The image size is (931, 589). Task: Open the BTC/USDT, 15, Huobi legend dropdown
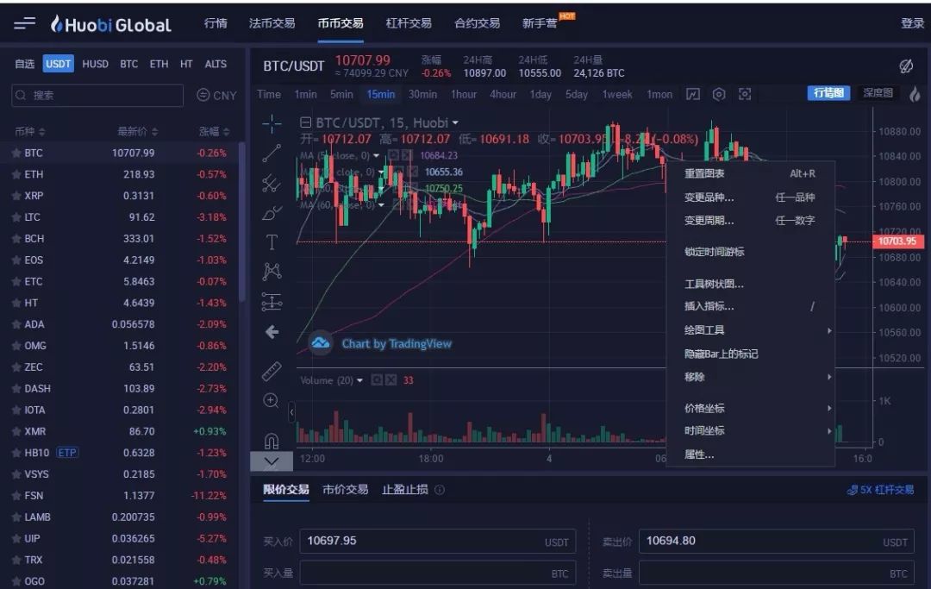(455, 123)
